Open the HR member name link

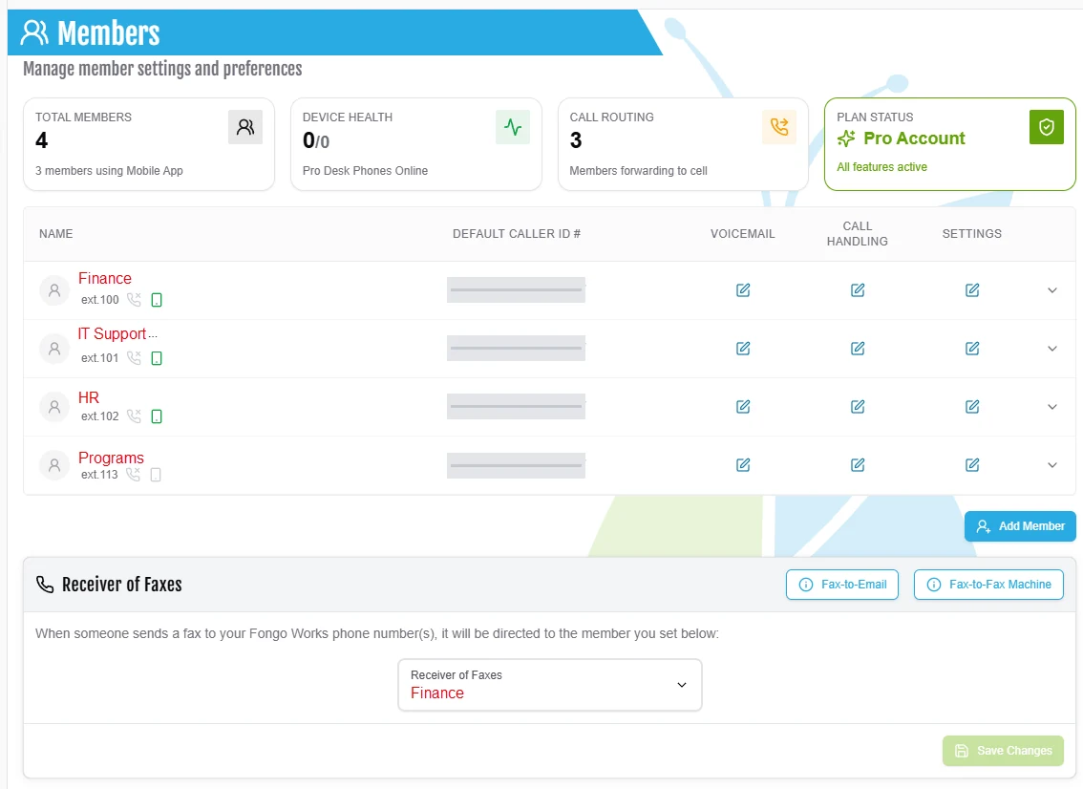click(x=89, y=397)
